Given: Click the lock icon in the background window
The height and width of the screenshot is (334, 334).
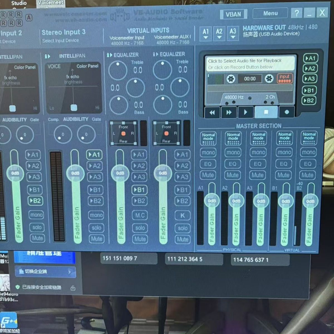Looking at the screenshot, I should tap(73, 288).
